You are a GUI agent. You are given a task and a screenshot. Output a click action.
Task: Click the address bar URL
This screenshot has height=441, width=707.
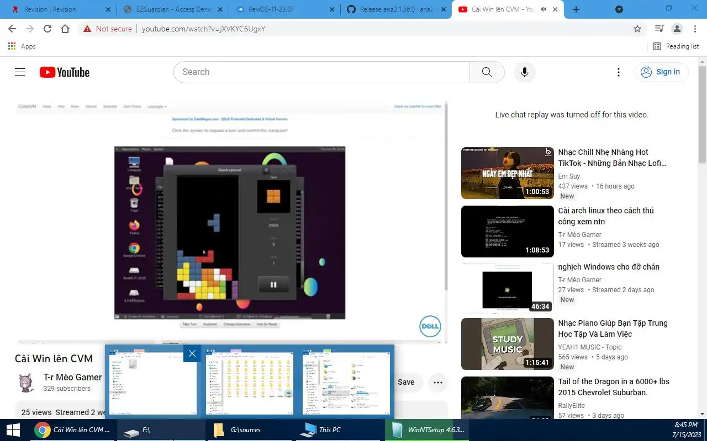[204, 29]
